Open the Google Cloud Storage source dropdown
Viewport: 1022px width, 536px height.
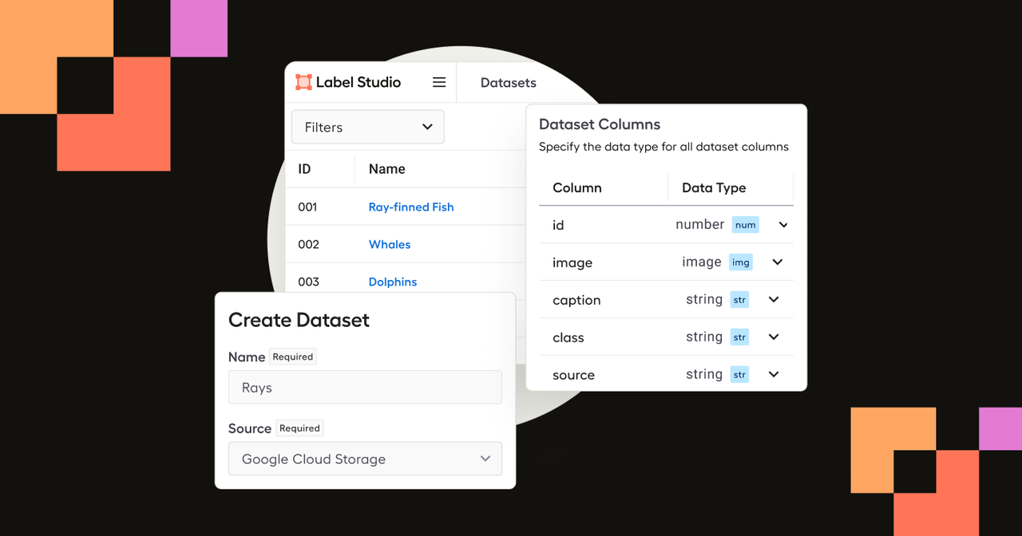(x=365, y=459)
